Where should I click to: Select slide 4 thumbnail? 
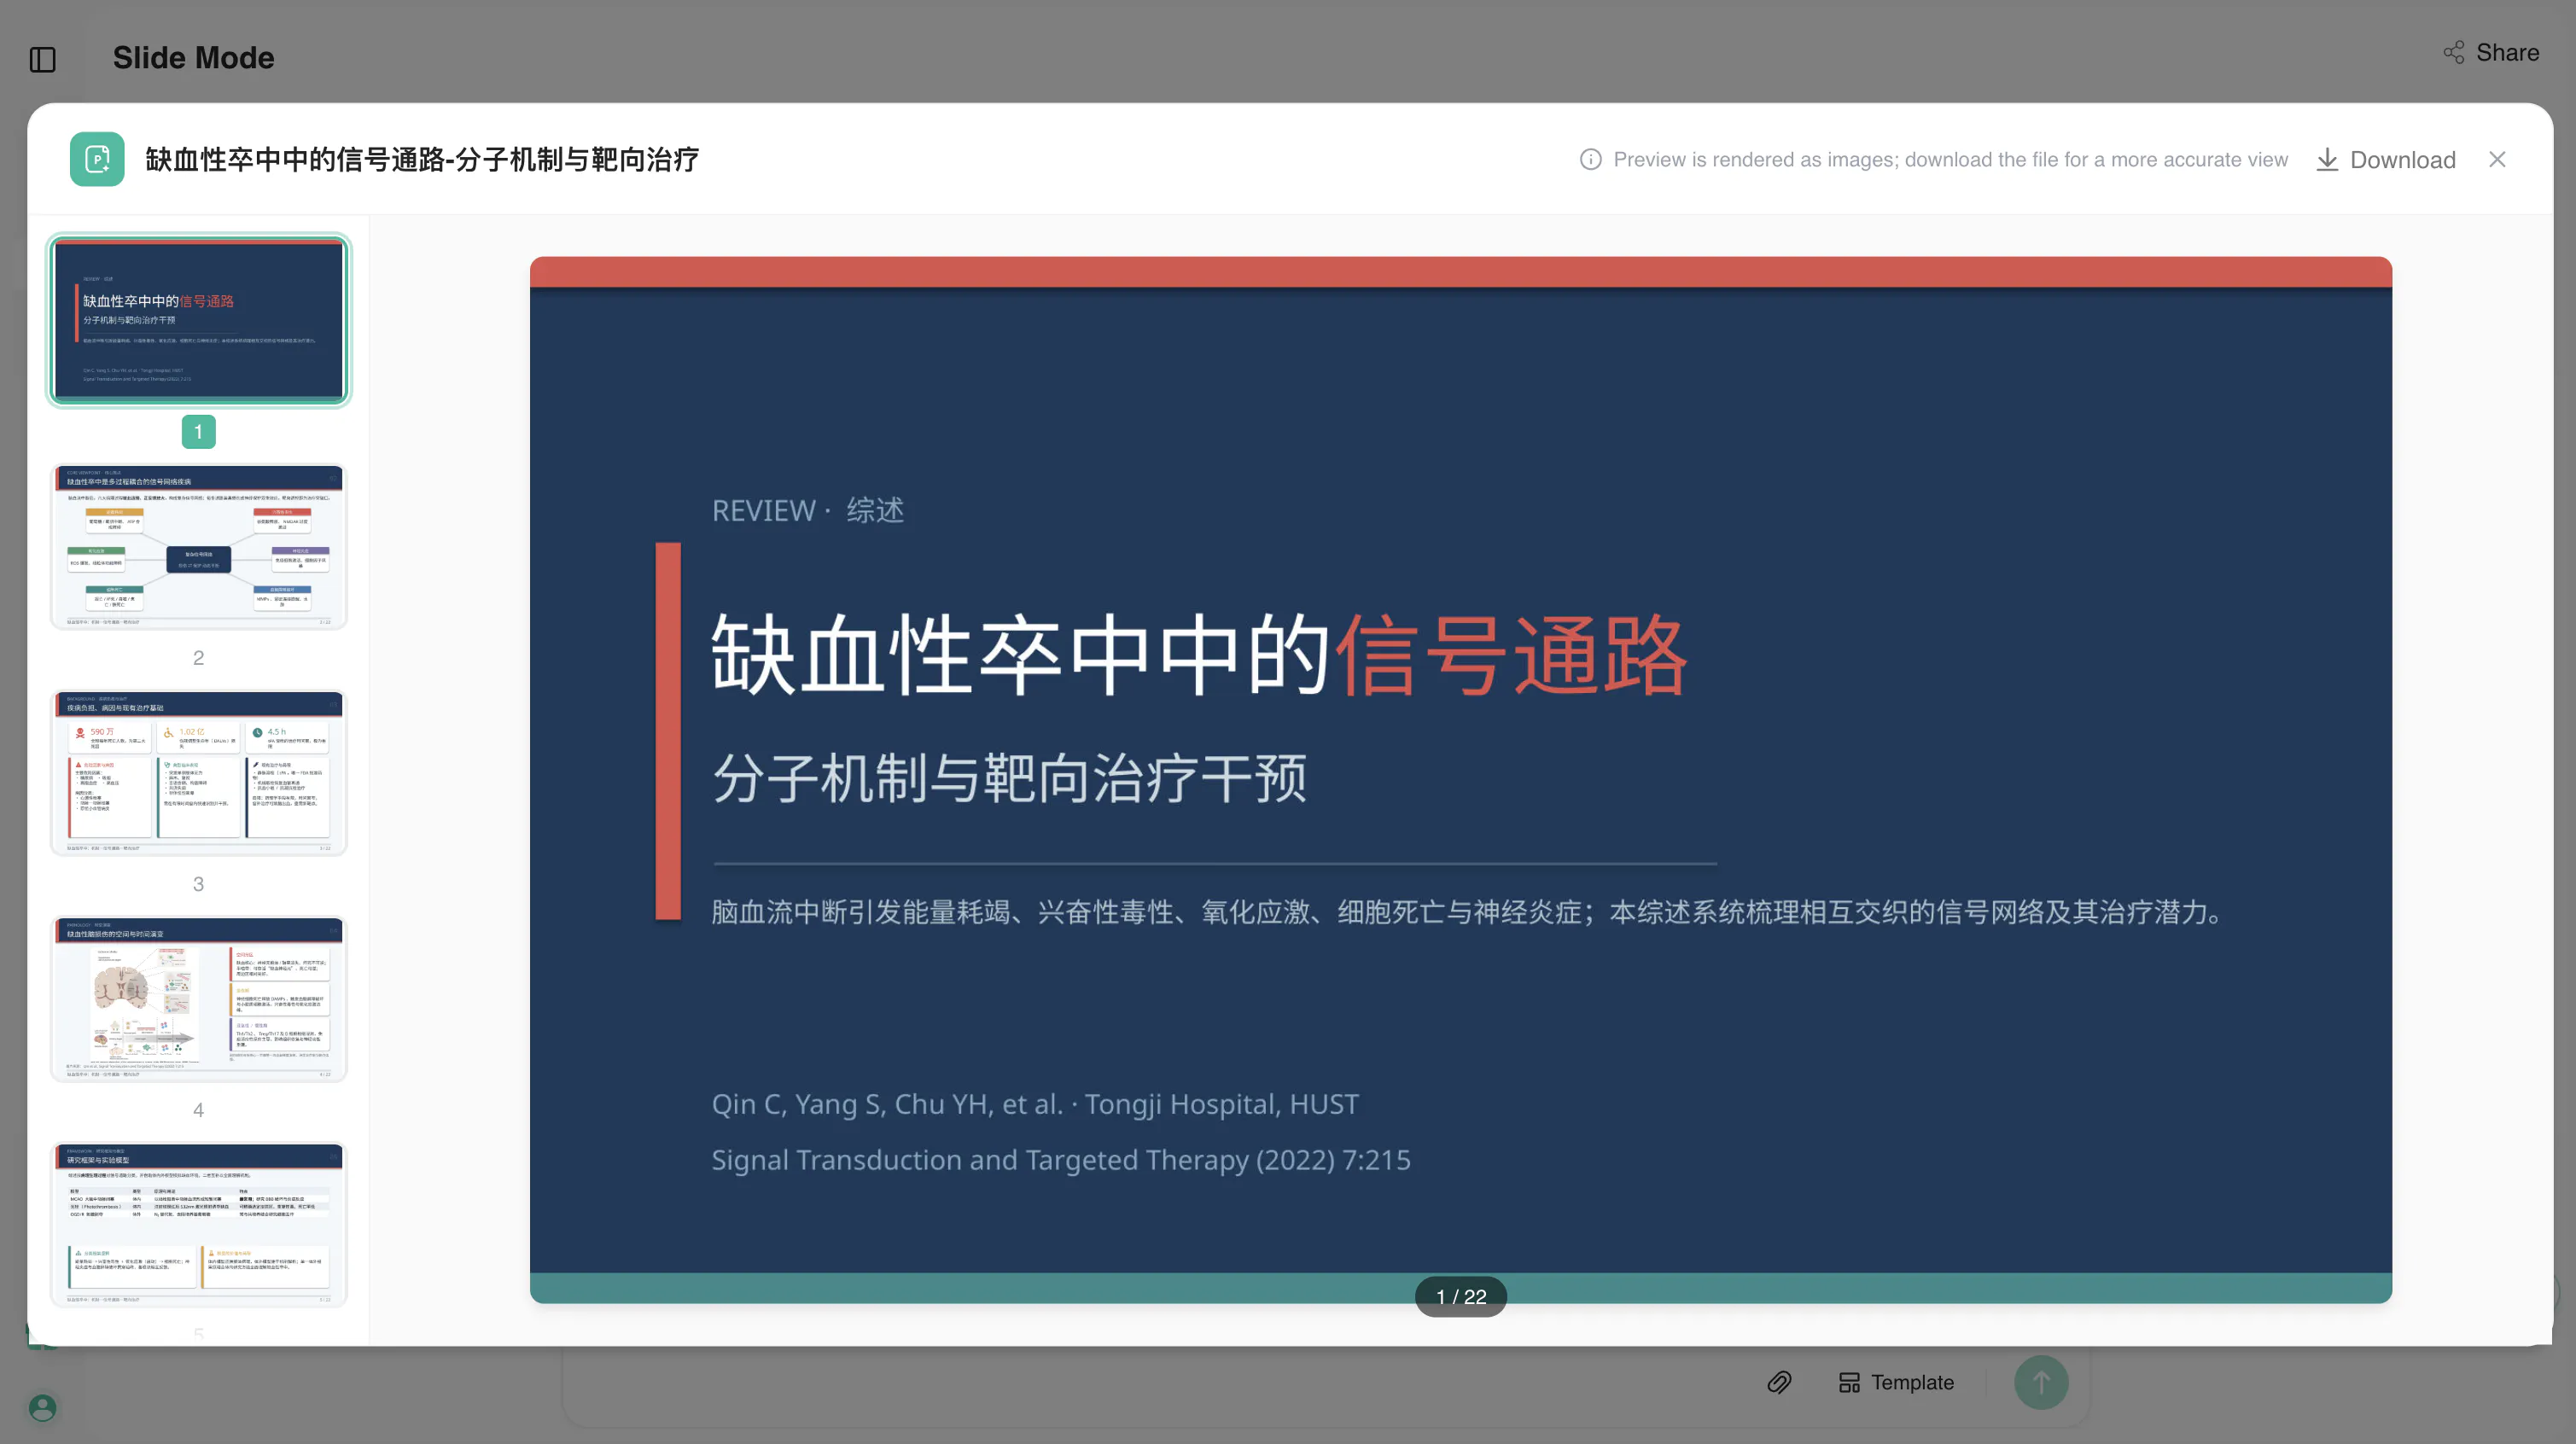[199, 998]
